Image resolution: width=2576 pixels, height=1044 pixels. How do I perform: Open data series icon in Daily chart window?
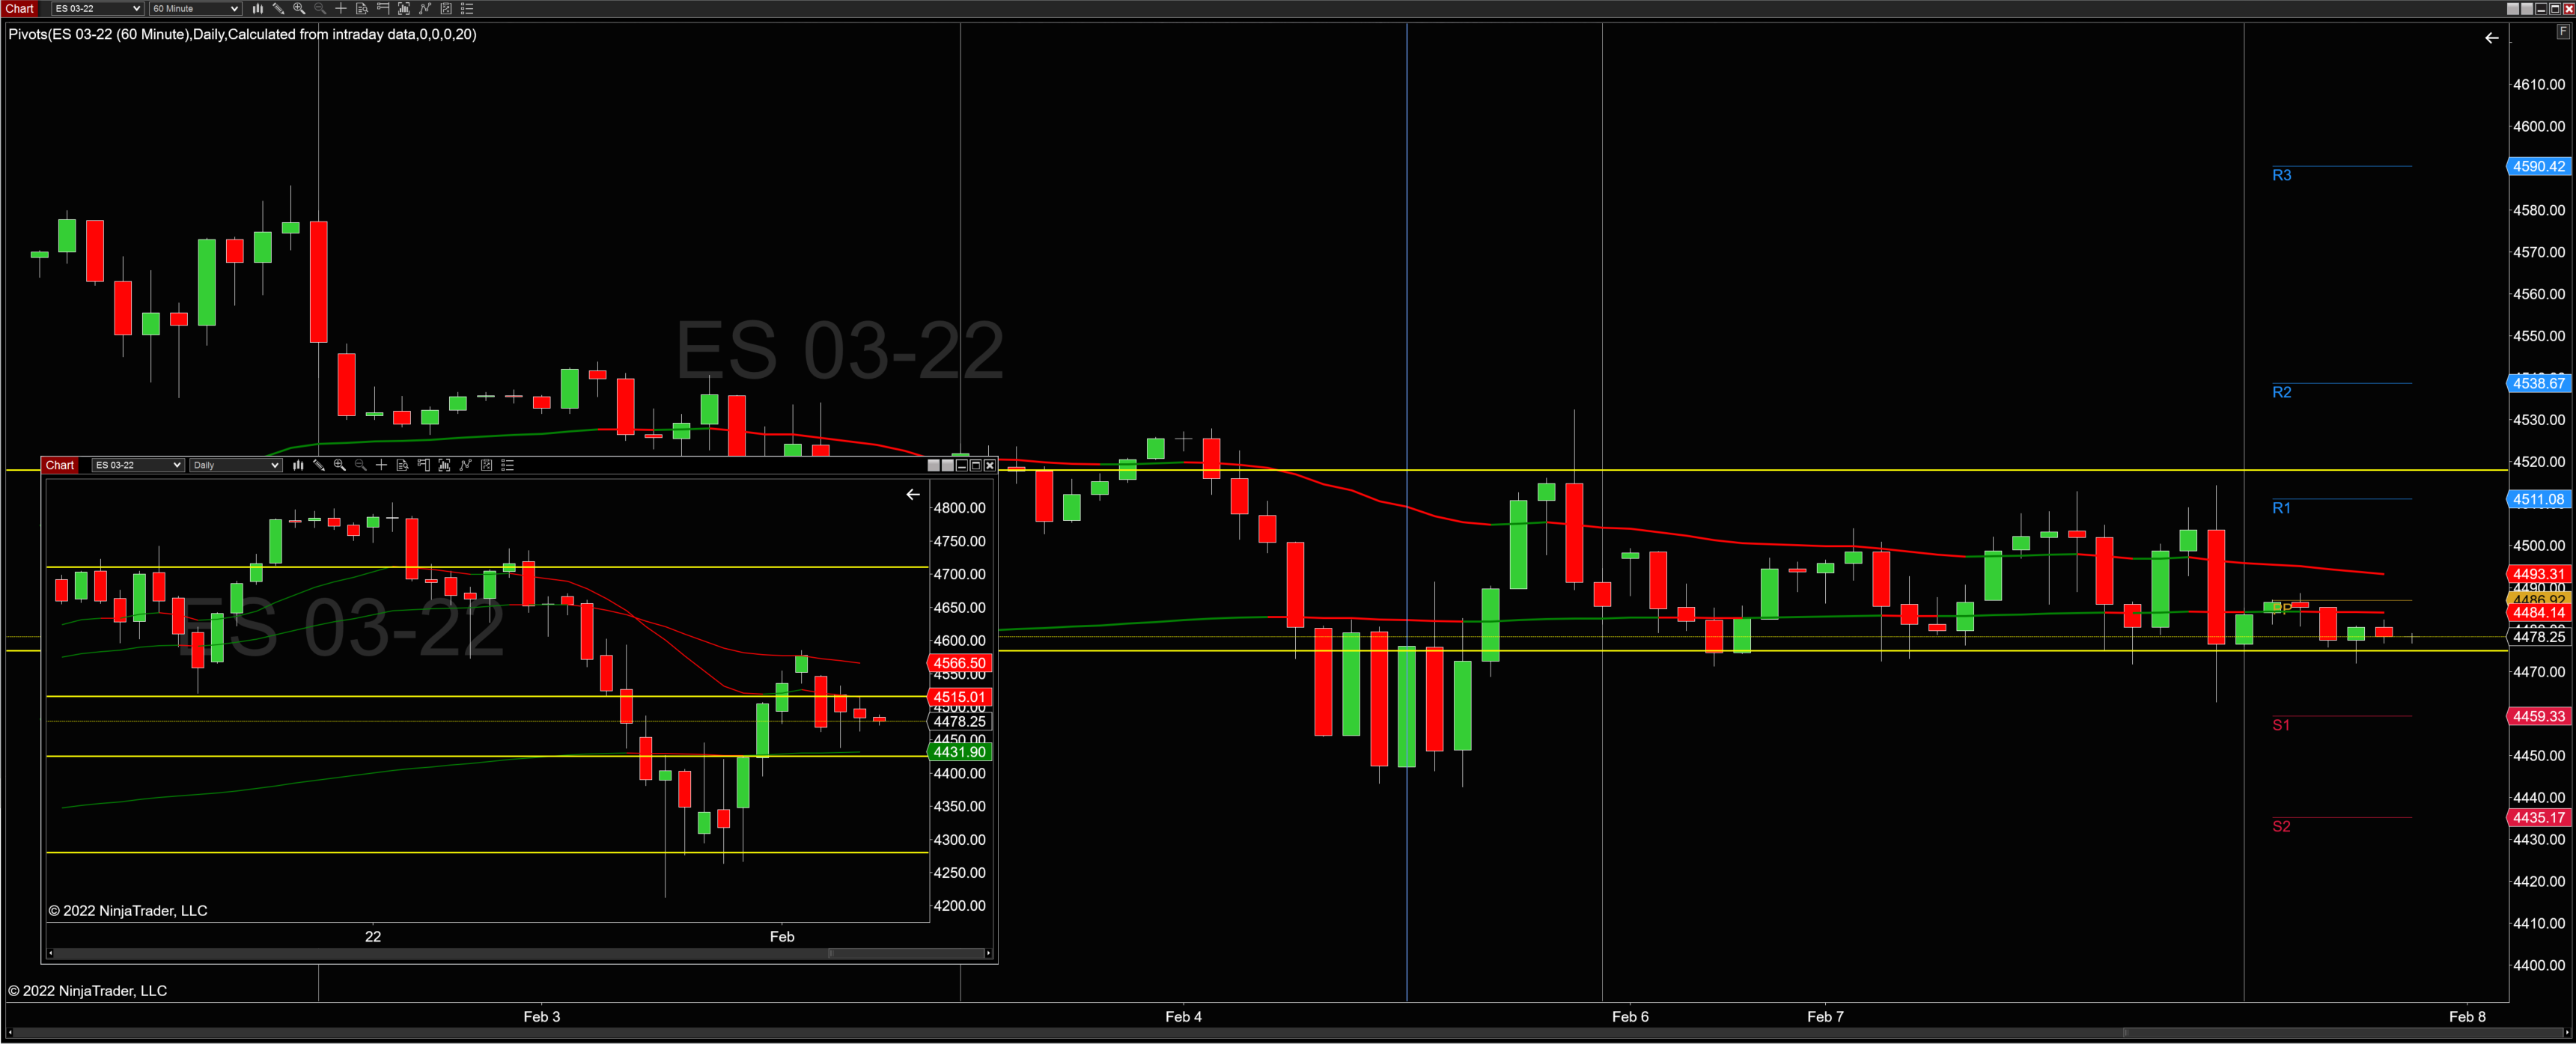[444, 465]
